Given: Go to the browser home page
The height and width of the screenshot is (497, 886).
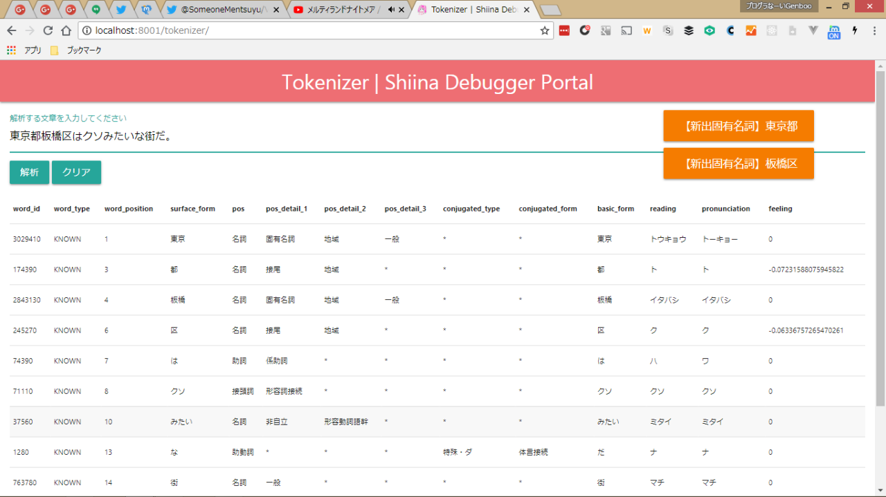Looking at the screenshot, I should (66, 31).
